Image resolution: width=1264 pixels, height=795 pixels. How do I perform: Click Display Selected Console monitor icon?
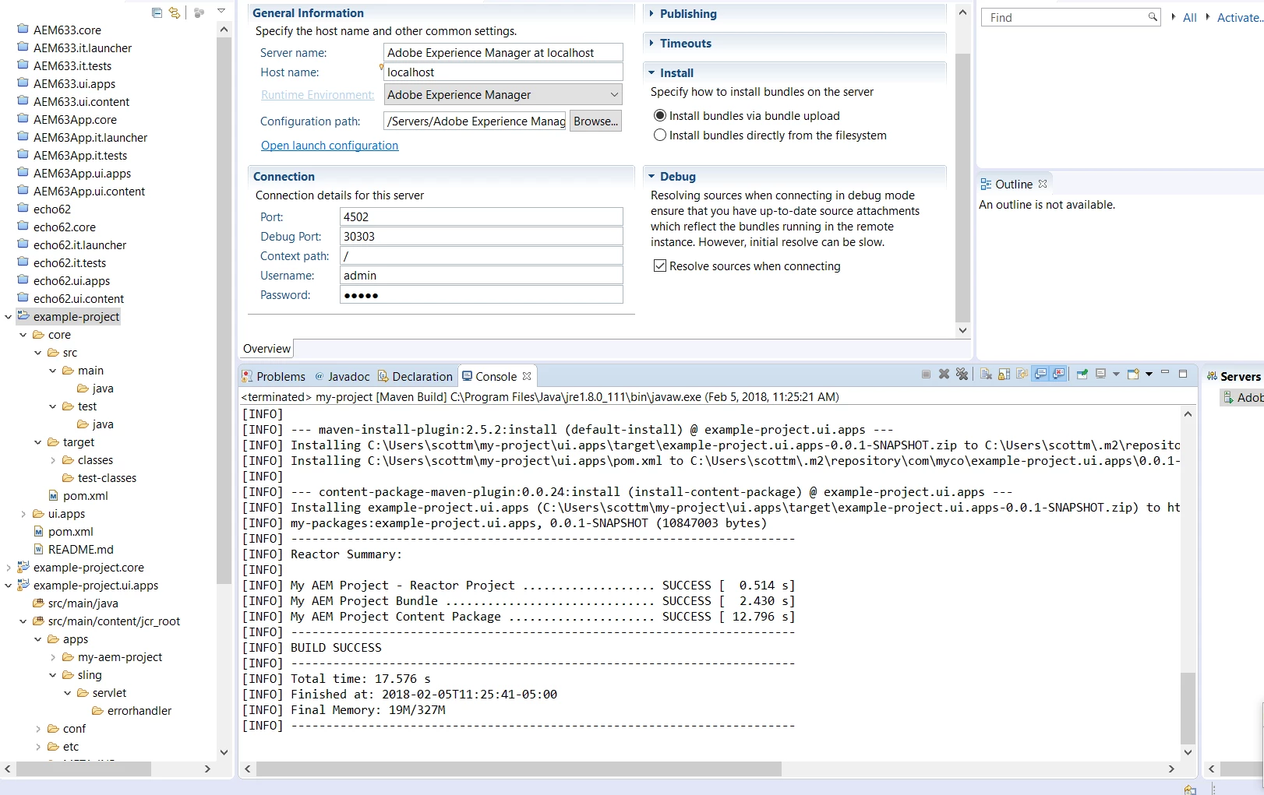pyautogui.click(x=1101, y=374)
